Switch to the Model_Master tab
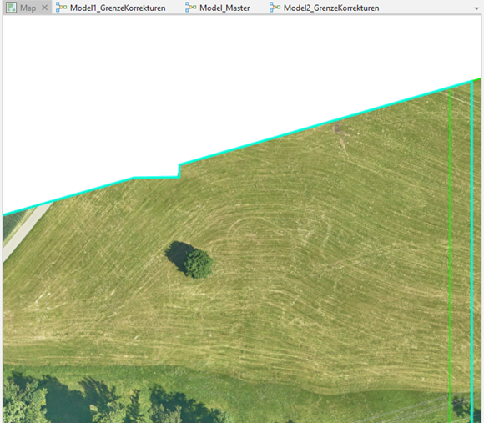 [218, 8]
